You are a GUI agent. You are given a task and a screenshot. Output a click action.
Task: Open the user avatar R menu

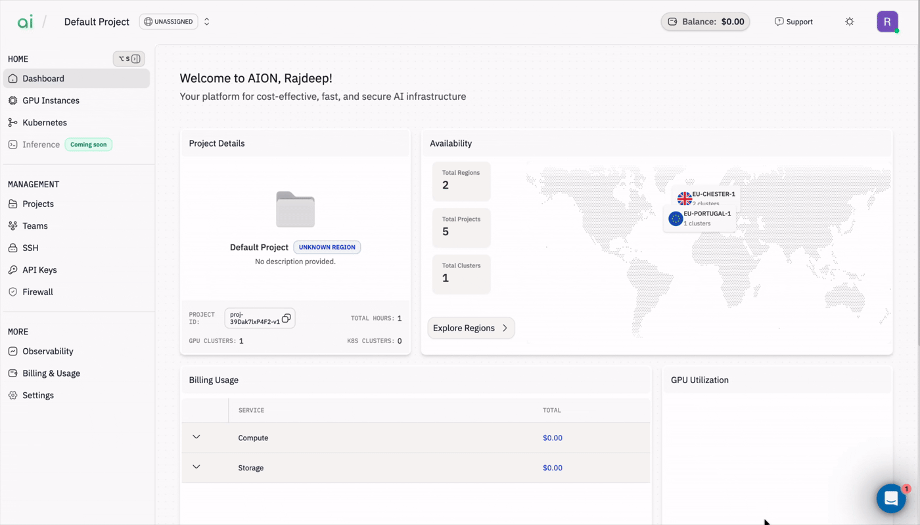click(x=887, y=22)
